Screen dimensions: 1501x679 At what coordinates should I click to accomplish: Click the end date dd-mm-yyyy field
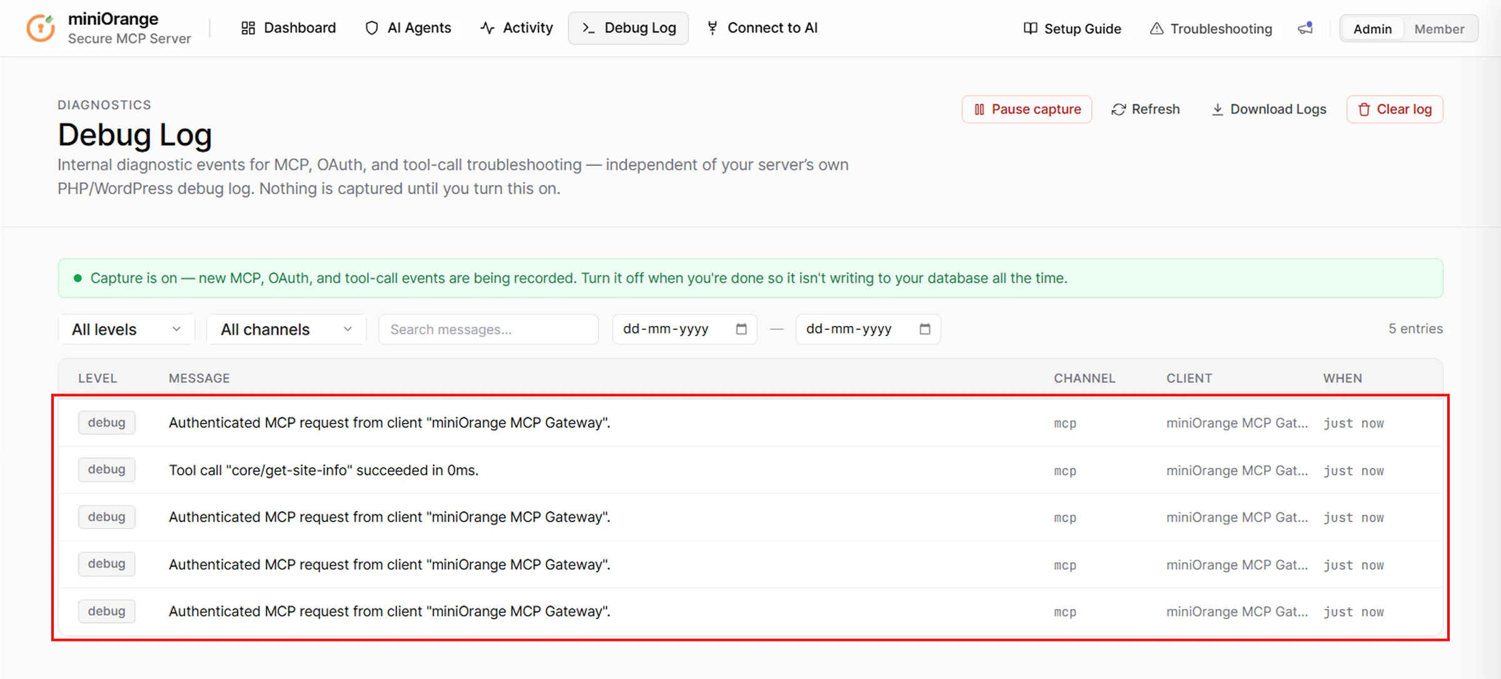point(868,329)
